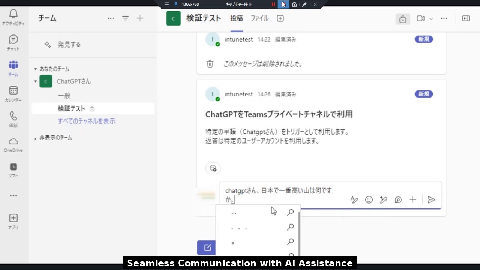Collapse the あなたのチーム section
Screen dimensions: 480x270
(x=35, y=69)
